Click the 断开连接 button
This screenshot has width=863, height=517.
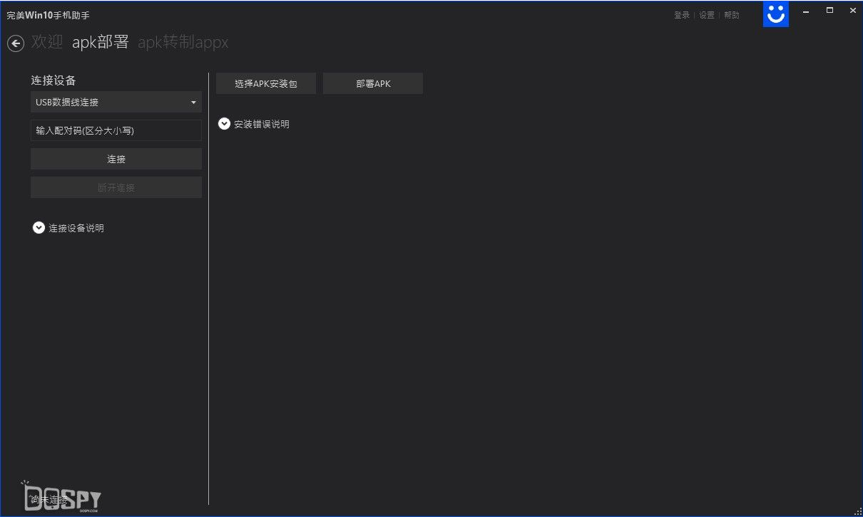tap(116, 187)
